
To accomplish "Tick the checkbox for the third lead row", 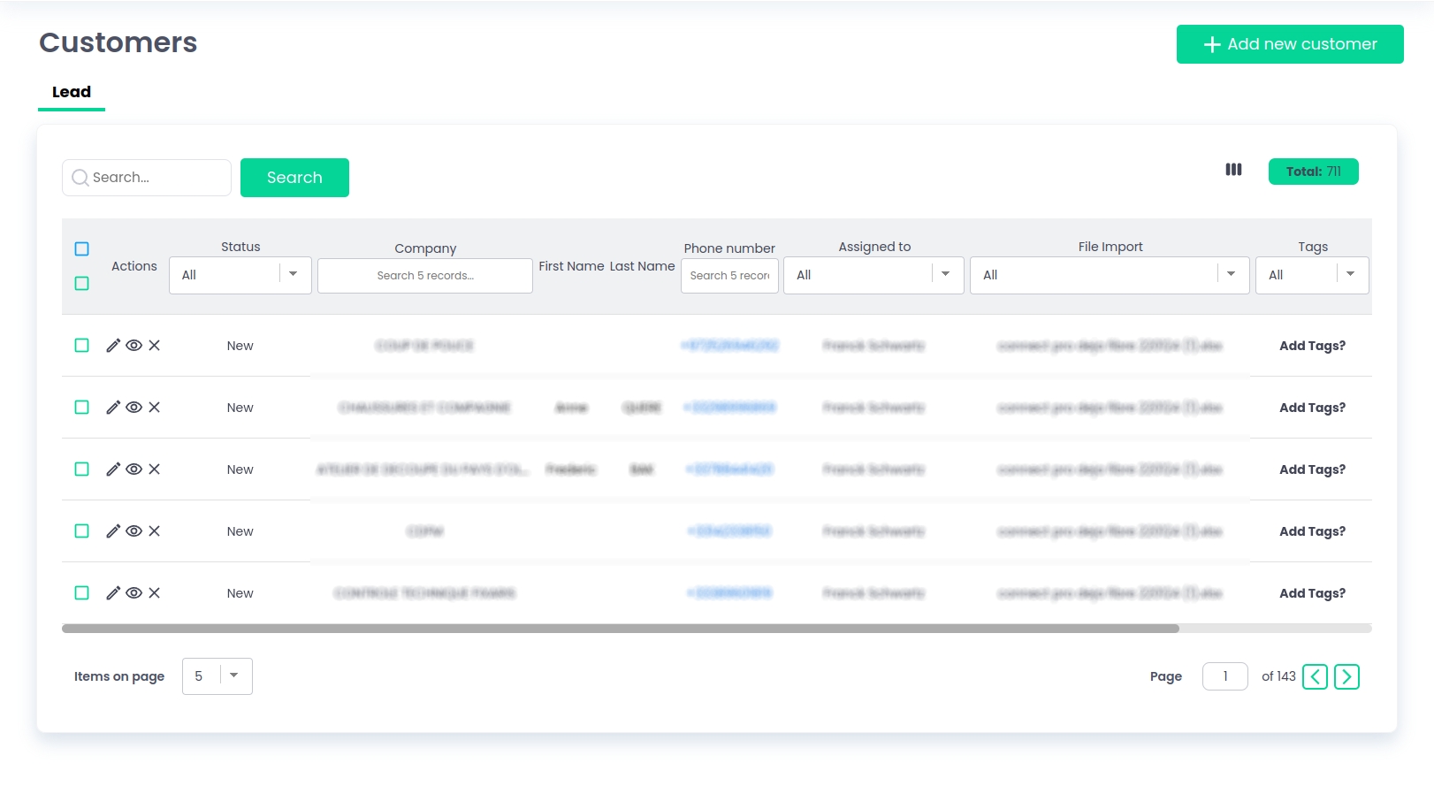I will 82,469.
